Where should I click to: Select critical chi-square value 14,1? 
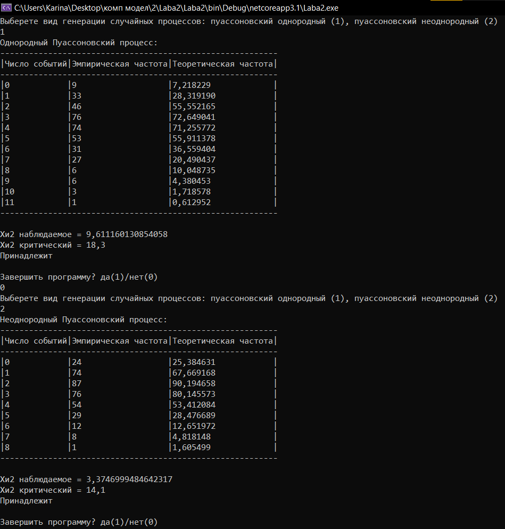pos(96,490)
